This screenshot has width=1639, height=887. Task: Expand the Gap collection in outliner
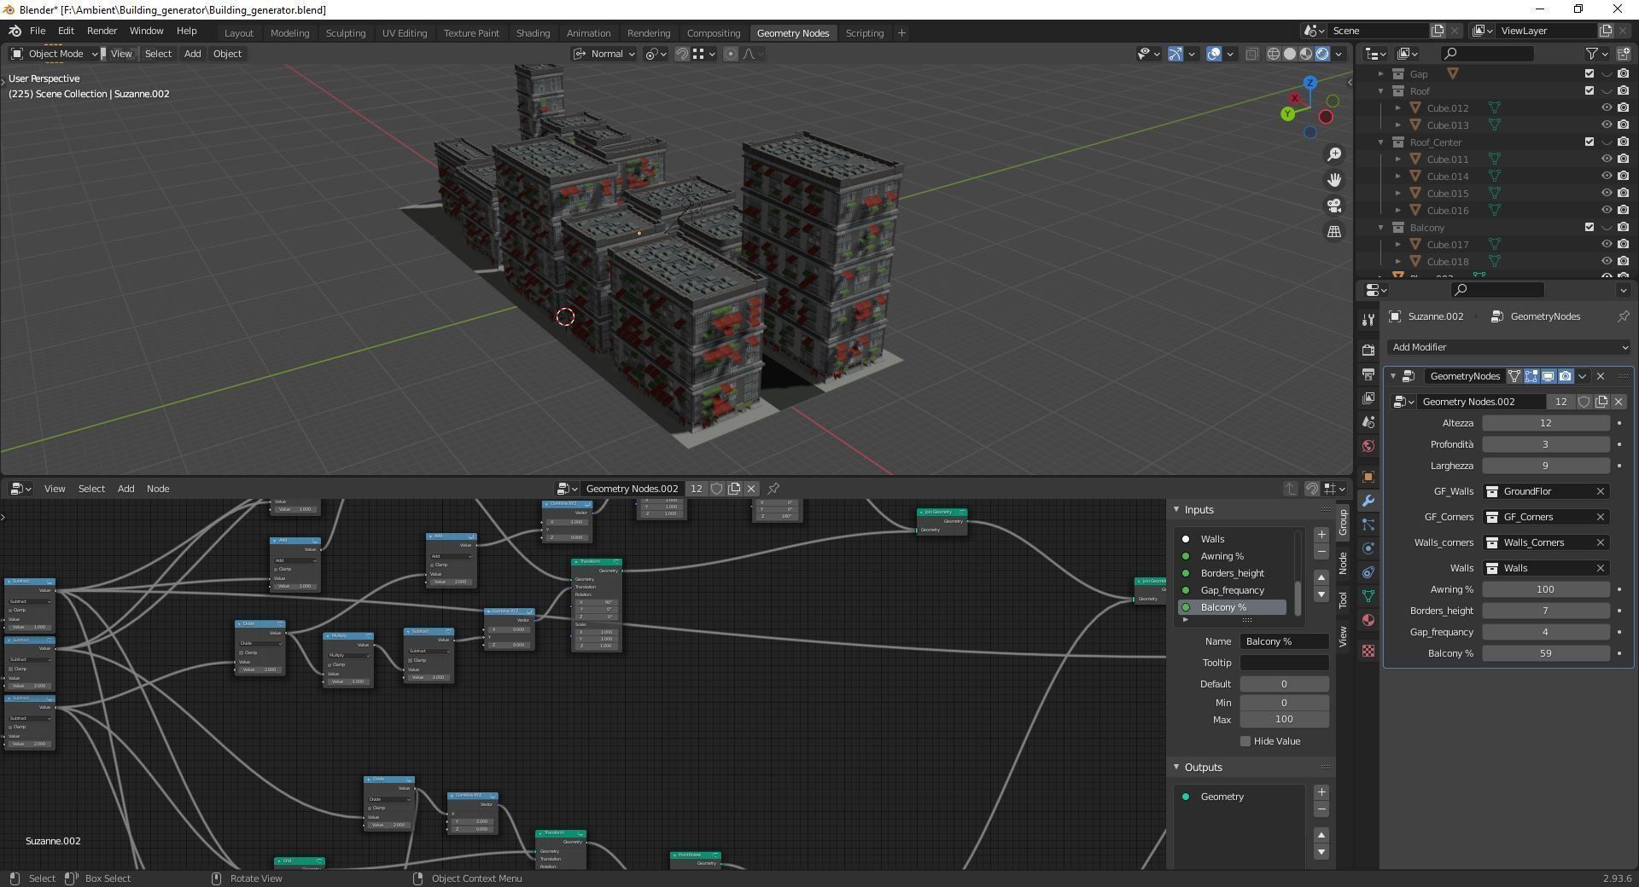pyautogui.click(x=1381, y=74)
